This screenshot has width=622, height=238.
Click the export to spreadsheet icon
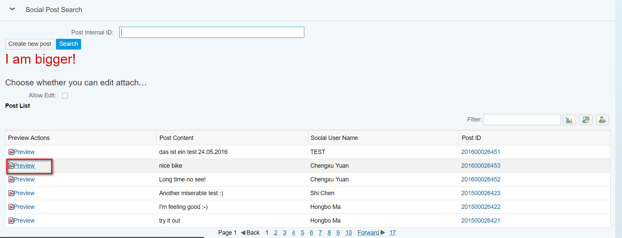[586, 120]
